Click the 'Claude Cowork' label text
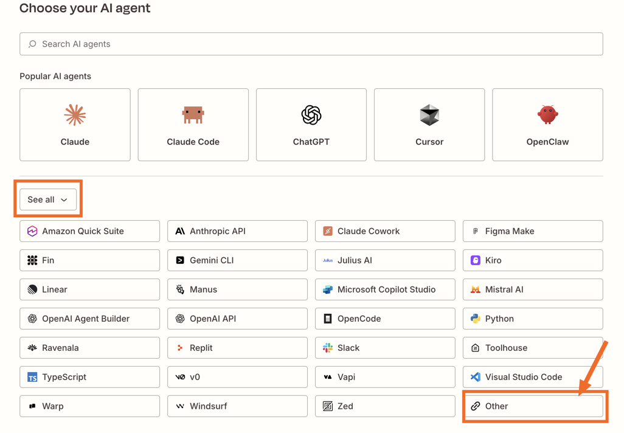The height and width of the screenshot is (433, 624). 369,231
